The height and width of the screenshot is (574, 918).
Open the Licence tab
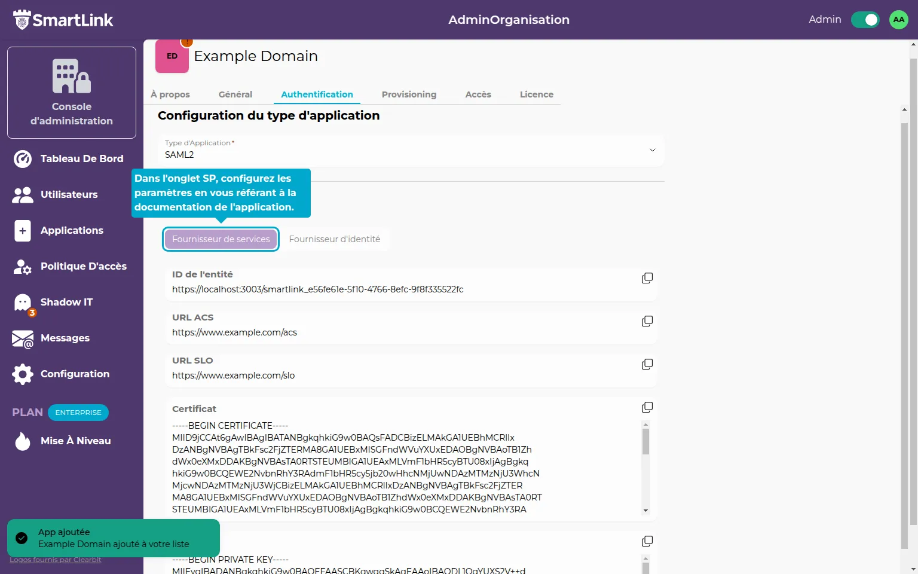tap(536, 94)
